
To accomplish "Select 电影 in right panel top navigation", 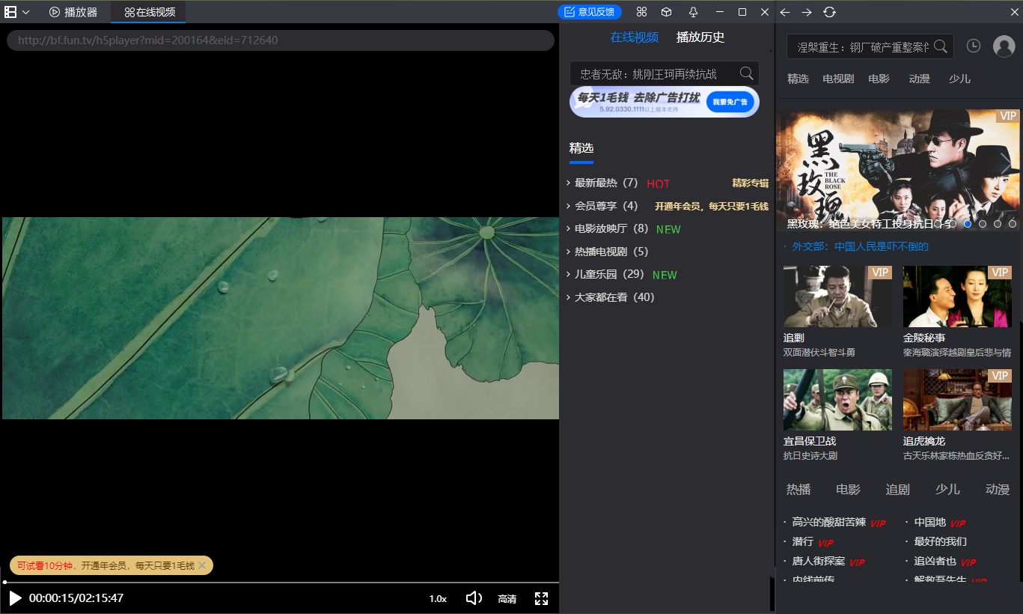I will [879, 79].
